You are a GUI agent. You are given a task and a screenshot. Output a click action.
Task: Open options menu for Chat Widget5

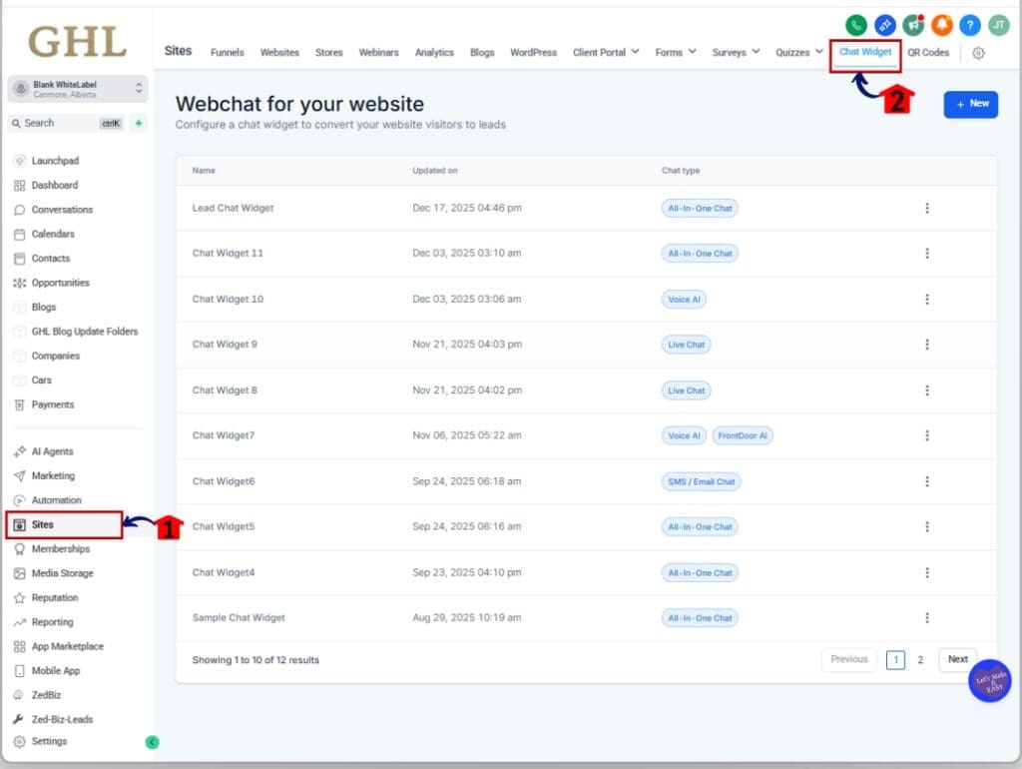coord(927,526)
